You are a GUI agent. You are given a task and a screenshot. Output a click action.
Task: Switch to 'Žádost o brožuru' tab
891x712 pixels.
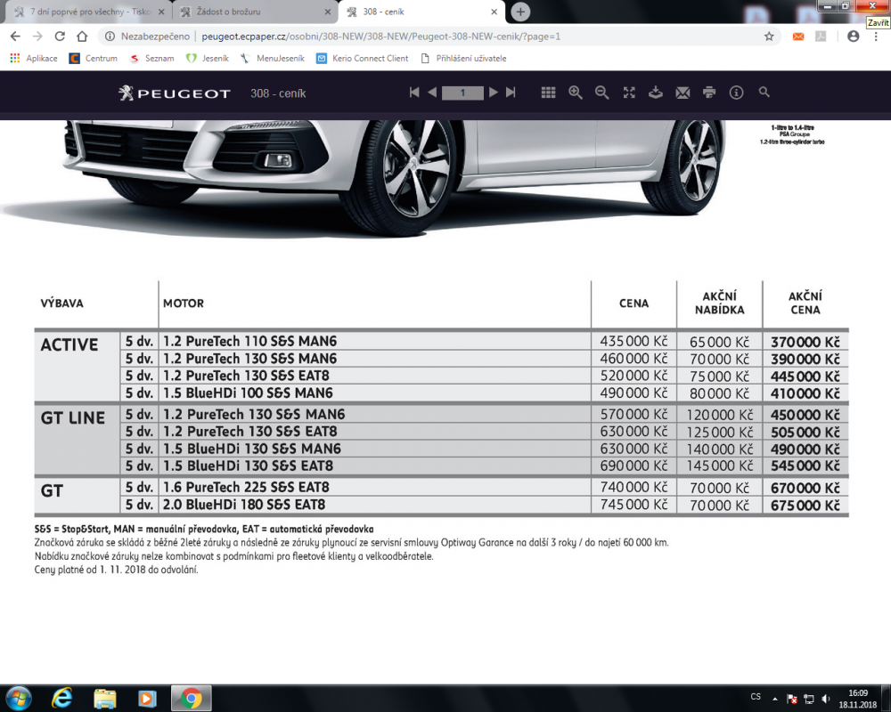point(254,12)
